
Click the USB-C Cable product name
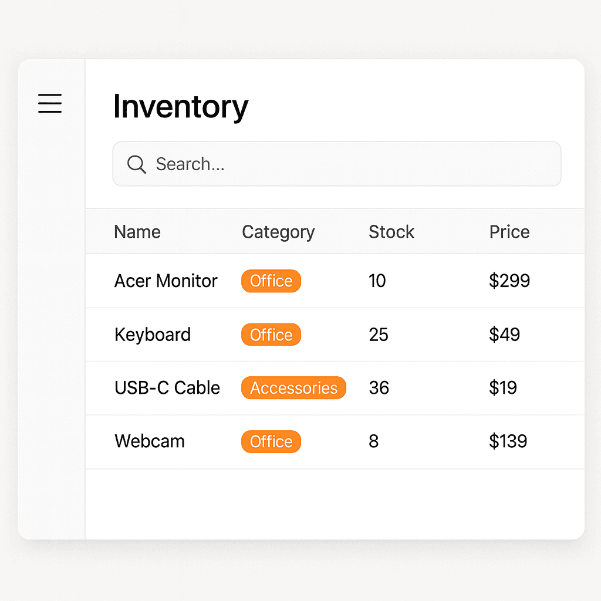[x=167, y=388]
